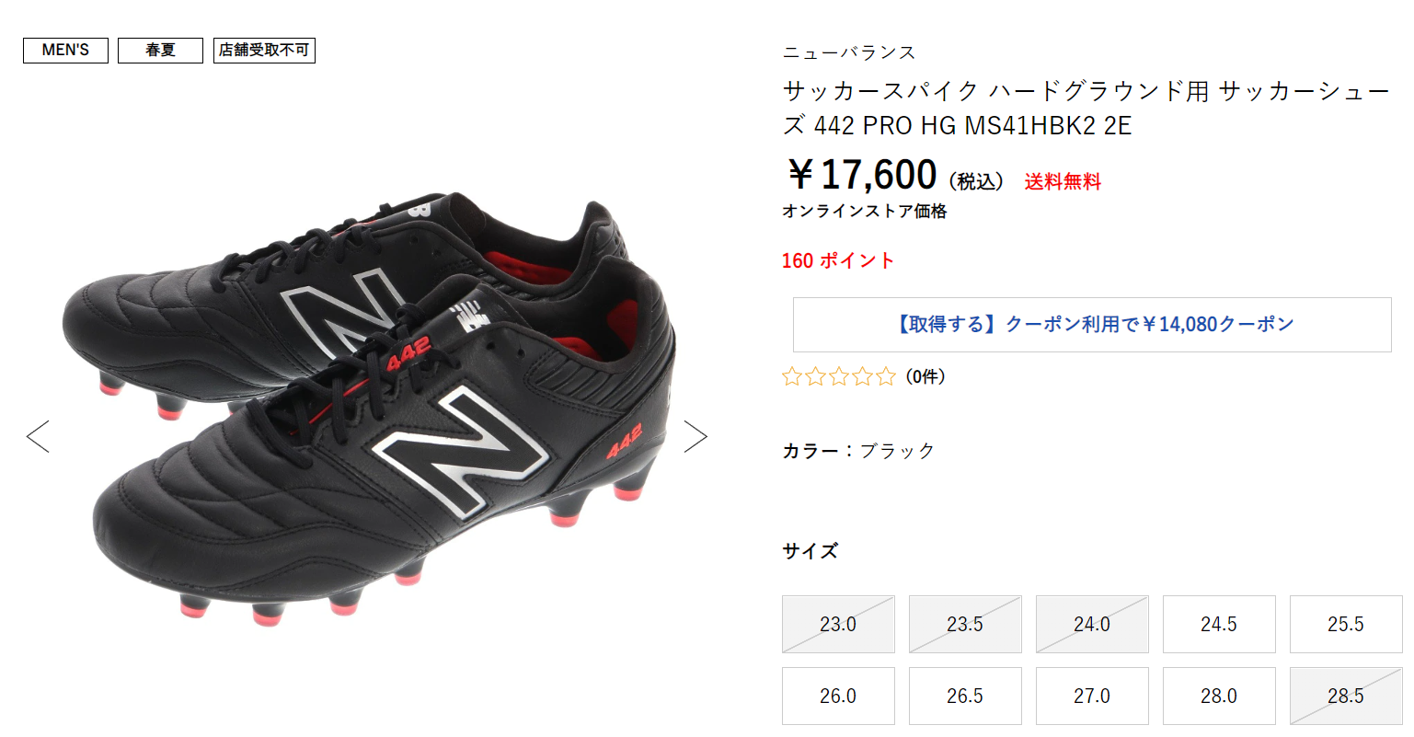Choose size 25.5
1414x737 pixels.
pyautogui.click(x=1346, y=624)
